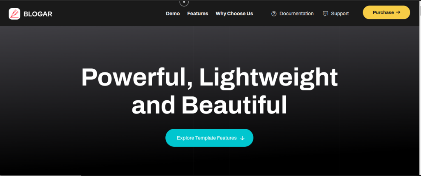Click the 'and Beautiful' heading line
This screenshot has width=421, height=176.
click(x=209, y=104)
